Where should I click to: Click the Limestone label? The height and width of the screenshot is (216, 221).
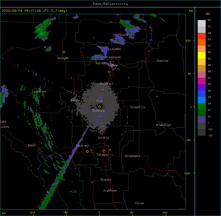coord(39,91)
